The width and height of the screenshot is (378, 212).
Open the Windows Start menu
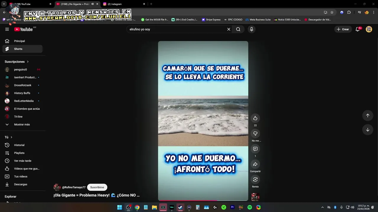coord(120,207)
